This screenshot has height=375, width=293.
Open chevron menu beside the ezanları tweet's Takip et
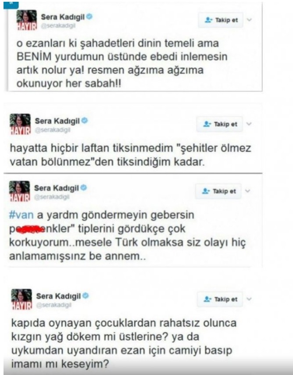click(x=249, y=20)
